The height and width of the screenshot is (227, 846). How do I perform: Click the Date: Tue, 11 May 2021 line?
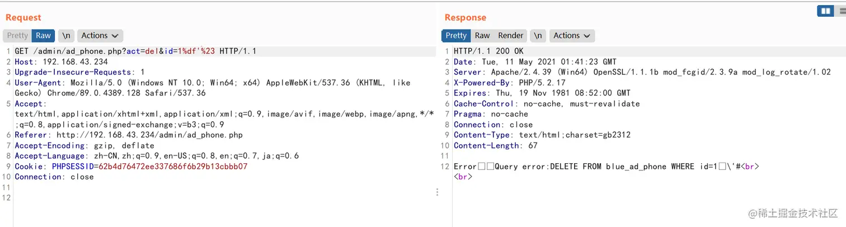[x=535, y=62]
